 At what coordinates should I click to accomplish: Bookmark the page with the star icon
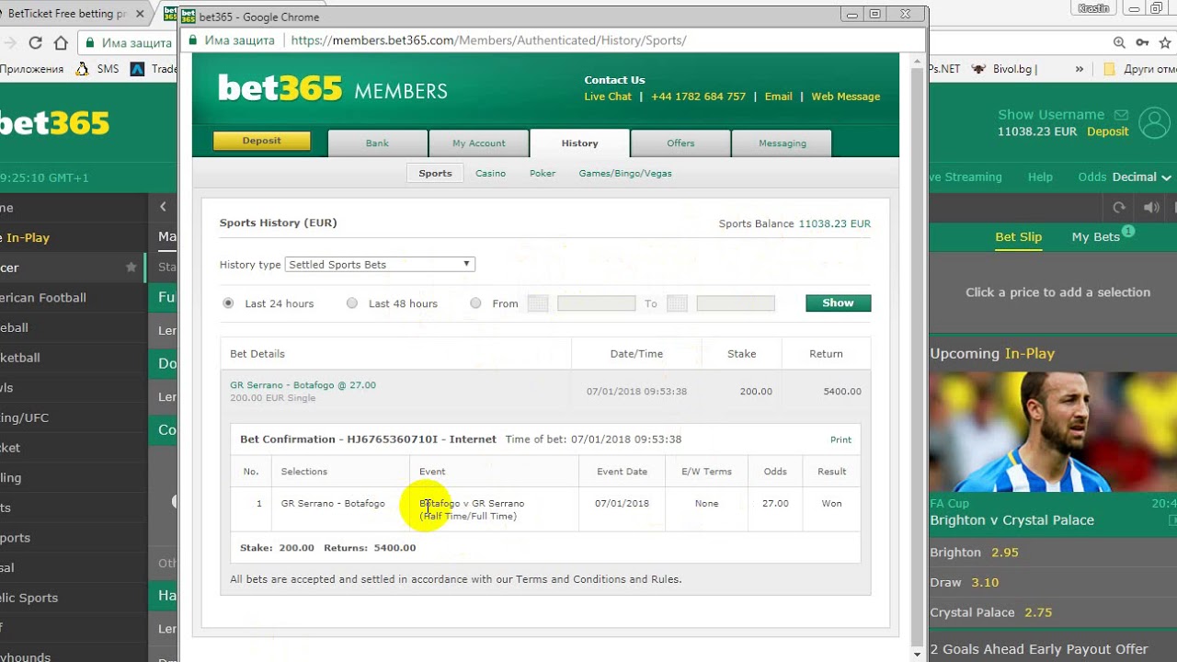(x=1165, y=42)
